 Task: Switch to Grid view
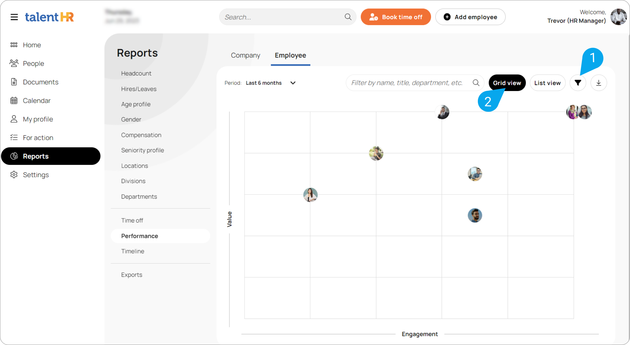[507, 83]
